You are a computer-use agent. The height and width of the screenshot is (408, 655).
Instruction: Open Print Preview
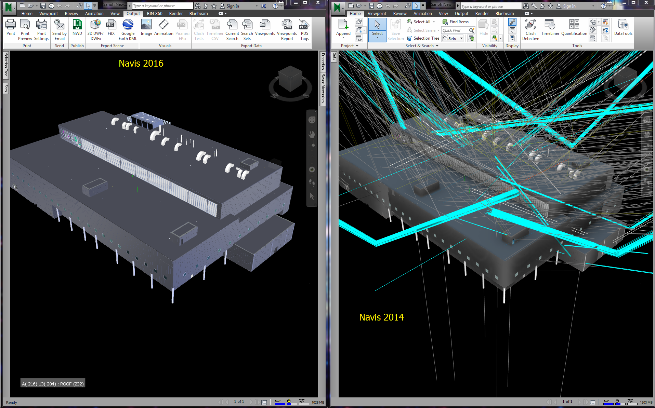(25, 30)
